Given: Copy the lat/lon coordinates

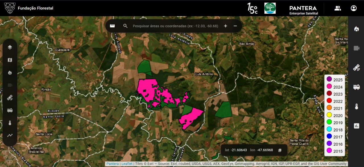Looking at the screenshot, I should coord(280,150).
